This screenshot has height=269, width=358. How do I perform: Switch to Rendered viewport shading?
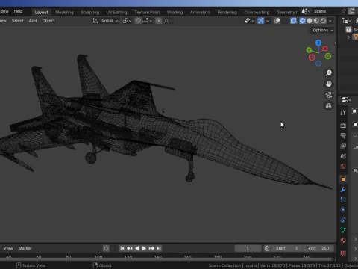[x=323, y=21]
